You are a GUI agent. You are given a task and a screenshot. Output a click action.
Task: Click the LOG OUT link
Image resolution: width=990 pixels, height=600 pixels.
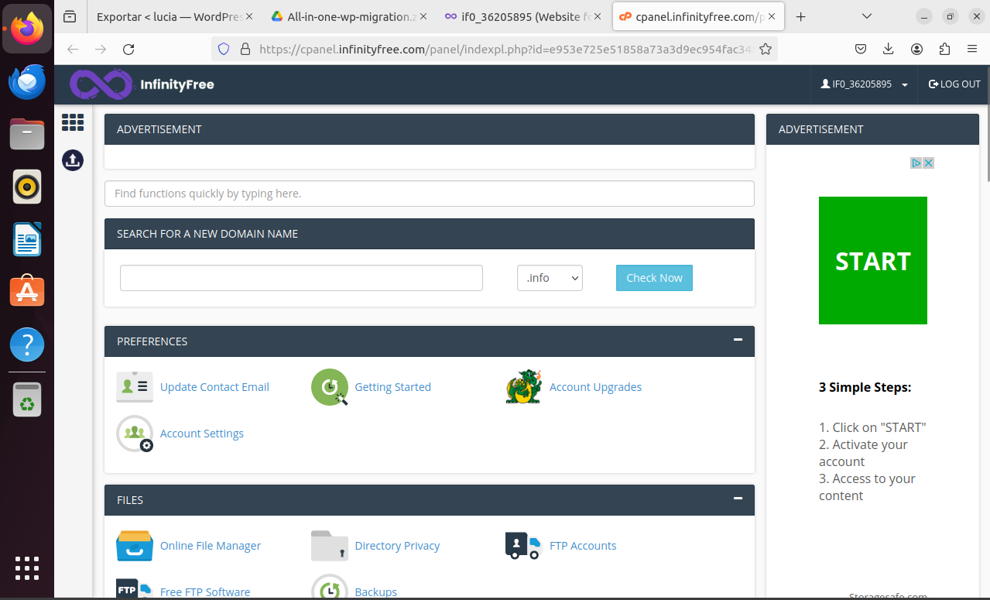(x=954, y=84)
